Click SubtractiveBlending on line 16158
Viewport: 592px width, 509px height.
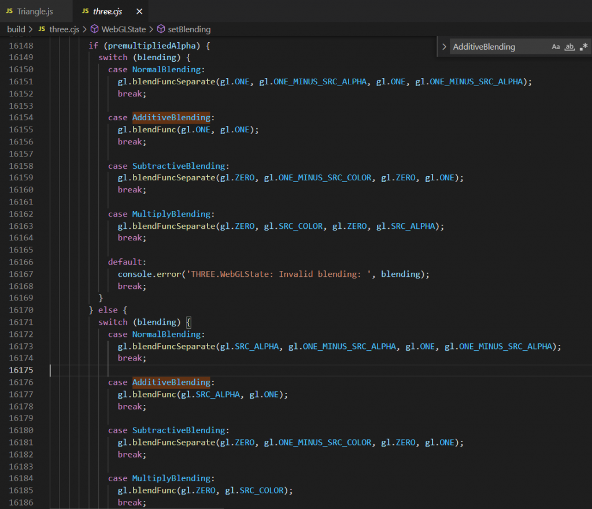pyautogui.click(x=179, y=166)
